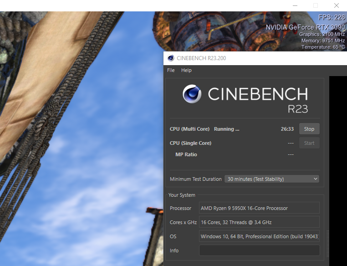347x266 pixels.
Task: Click the NVIDIA GeForce RTX 3090 overlay text
Action: tap(305, 27)
